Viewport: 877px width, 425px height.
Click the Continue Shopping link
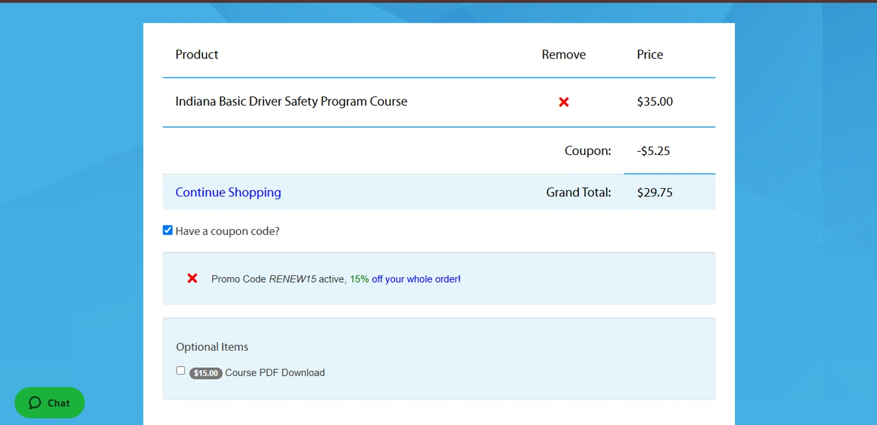(x=228, y=192)
